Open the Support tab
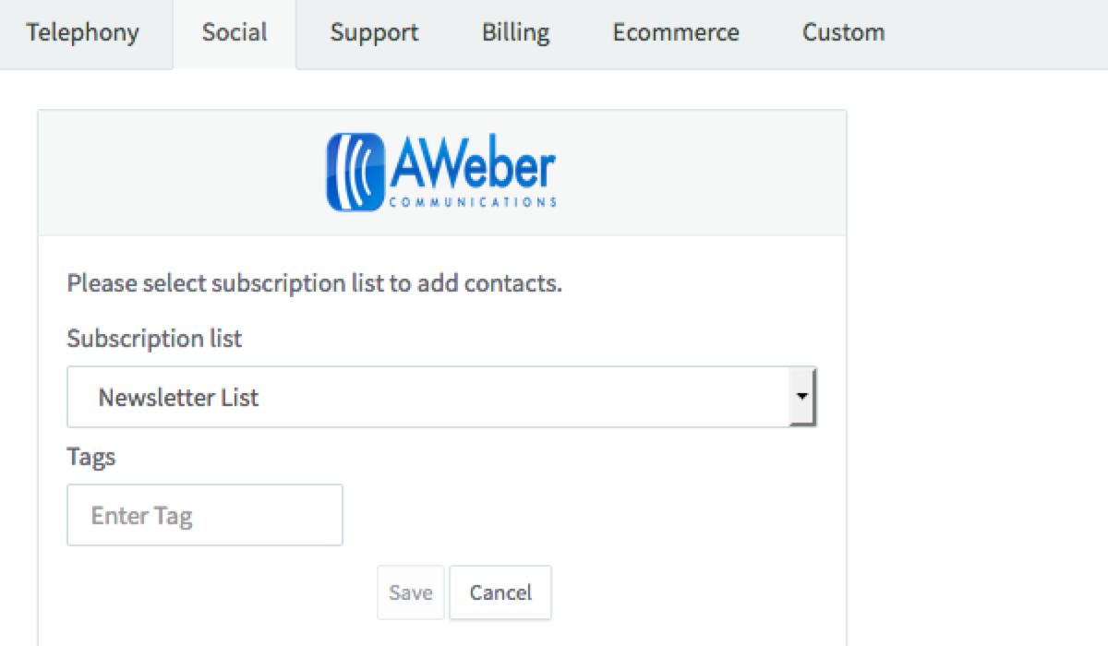Screen dimensions: 1108x646 pos(374,33)
